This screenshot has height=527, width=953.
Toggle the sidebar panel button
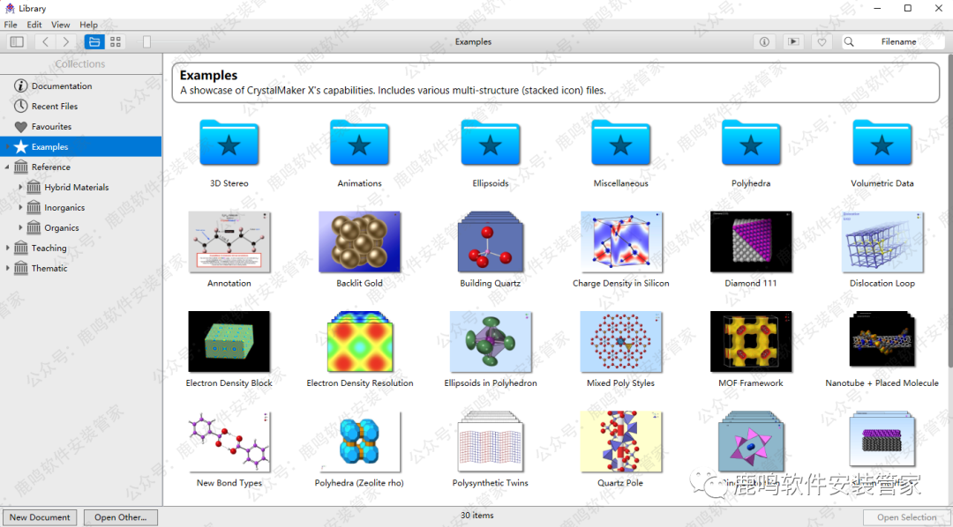[x=17, y=41]
